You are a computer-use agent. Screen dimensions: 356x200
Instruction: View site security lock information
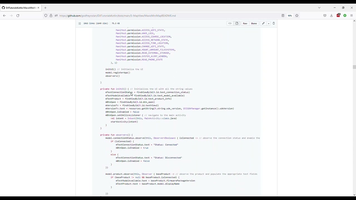pos(51,16)
